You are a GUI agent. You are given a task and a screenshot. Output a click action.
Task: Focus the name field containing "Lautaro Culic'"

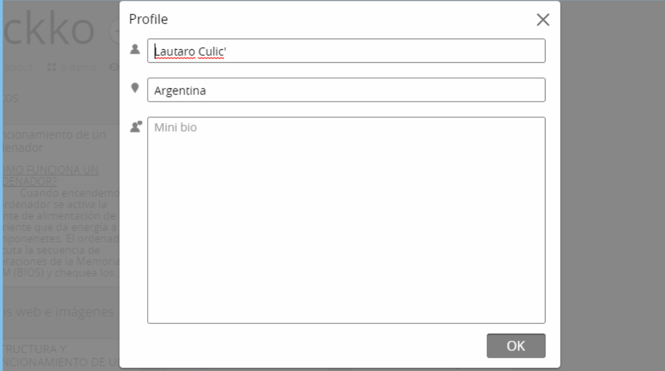pyautogui.click(x=346, y=51)
